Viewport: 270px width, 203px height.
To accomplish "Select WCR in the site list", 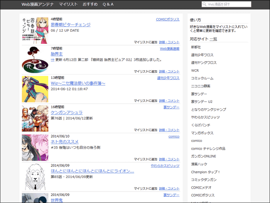I will click(195, 71).
